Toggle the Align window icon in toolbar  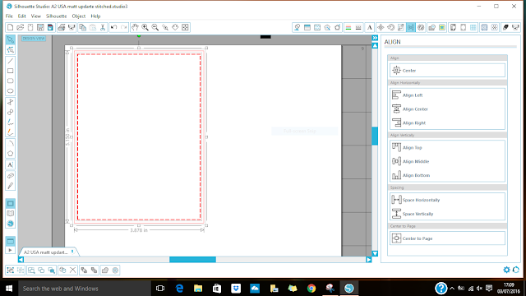[411, 27]
